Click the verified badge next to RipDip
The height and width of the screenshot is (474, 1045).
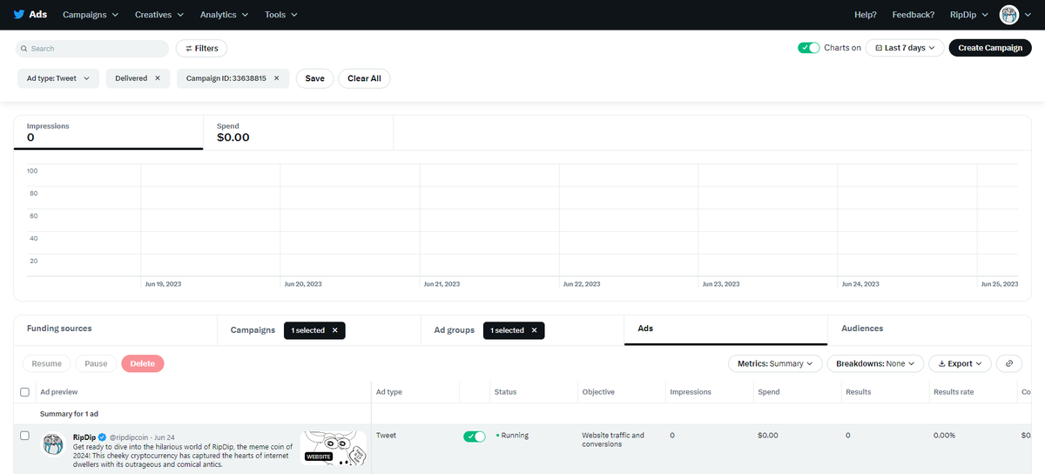pos(102,437)
